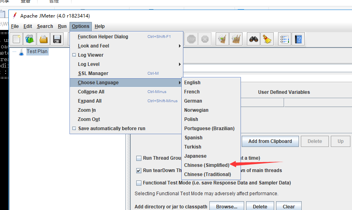352x210 pixels.
Task: Click the greyed Delete variable button
Action: 315,141
